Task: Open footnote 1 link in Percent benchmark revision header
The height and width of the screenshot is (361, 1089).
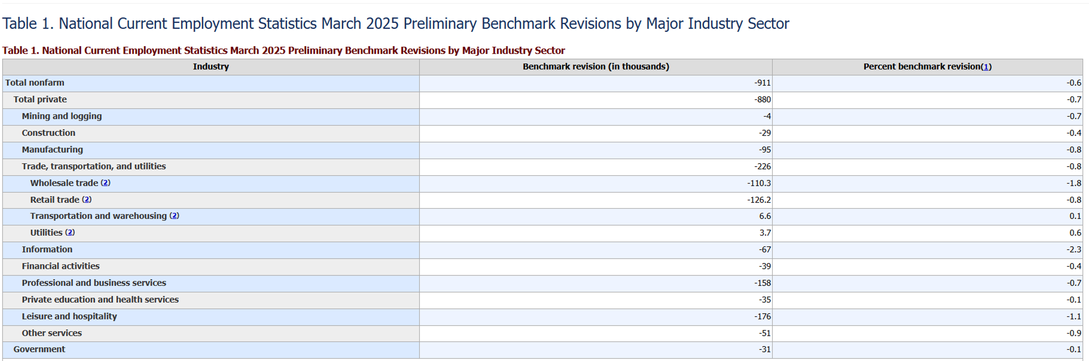Action: point(986,67)
